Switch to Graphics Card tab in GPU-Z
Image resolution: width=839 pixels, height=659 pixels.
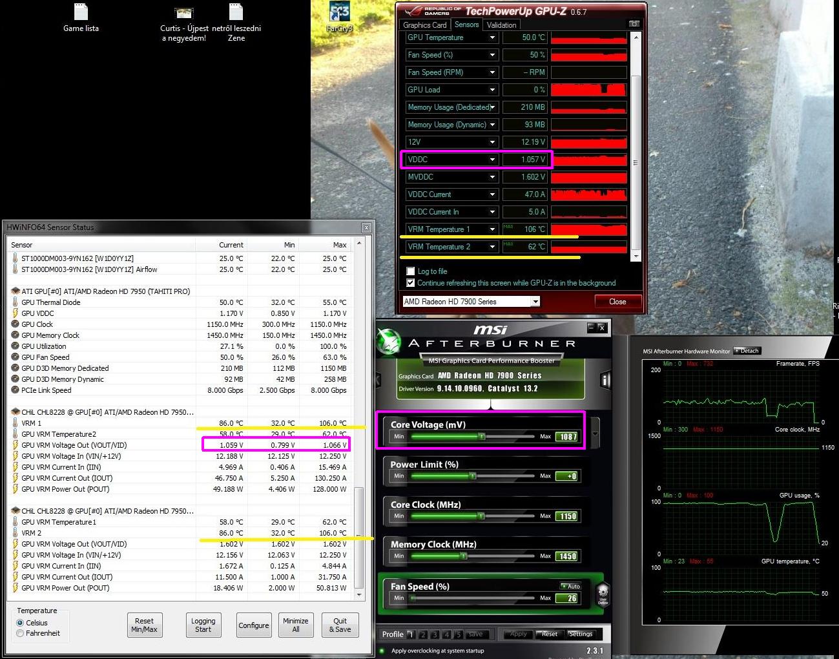coord(424,25)
